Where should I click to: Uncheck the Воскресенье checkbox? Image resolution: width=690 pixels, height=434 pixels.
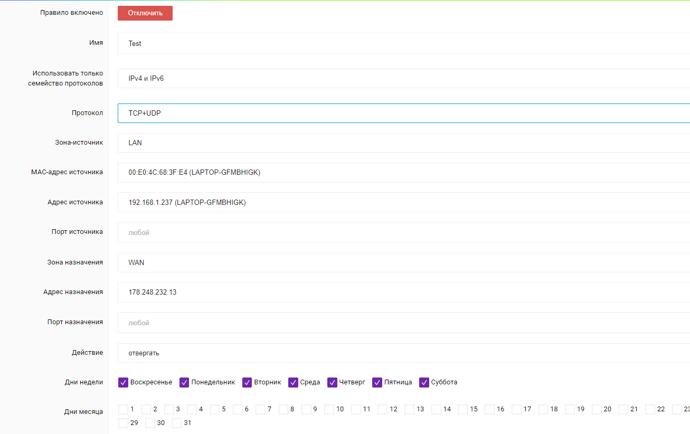124,382
